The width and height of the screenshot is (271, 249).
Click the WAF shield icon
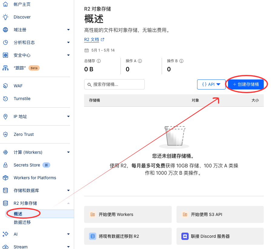coord(5,86)
